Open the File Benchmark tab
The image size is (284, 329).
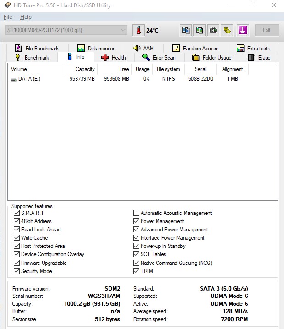38,49
